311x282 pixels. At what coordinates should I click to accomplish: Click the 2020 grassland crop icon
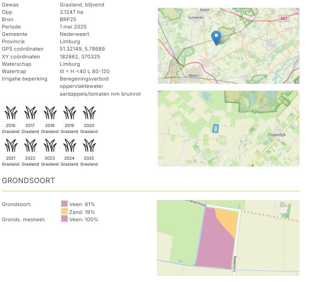89,113
